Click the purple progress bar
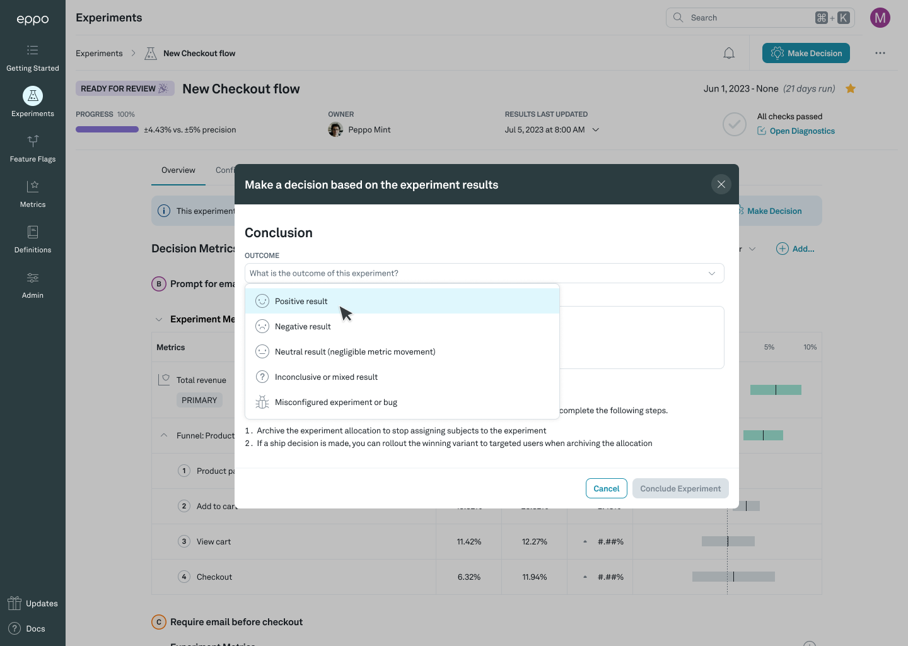Viewport: 908px width, 646px height. (x=107, y=130)
